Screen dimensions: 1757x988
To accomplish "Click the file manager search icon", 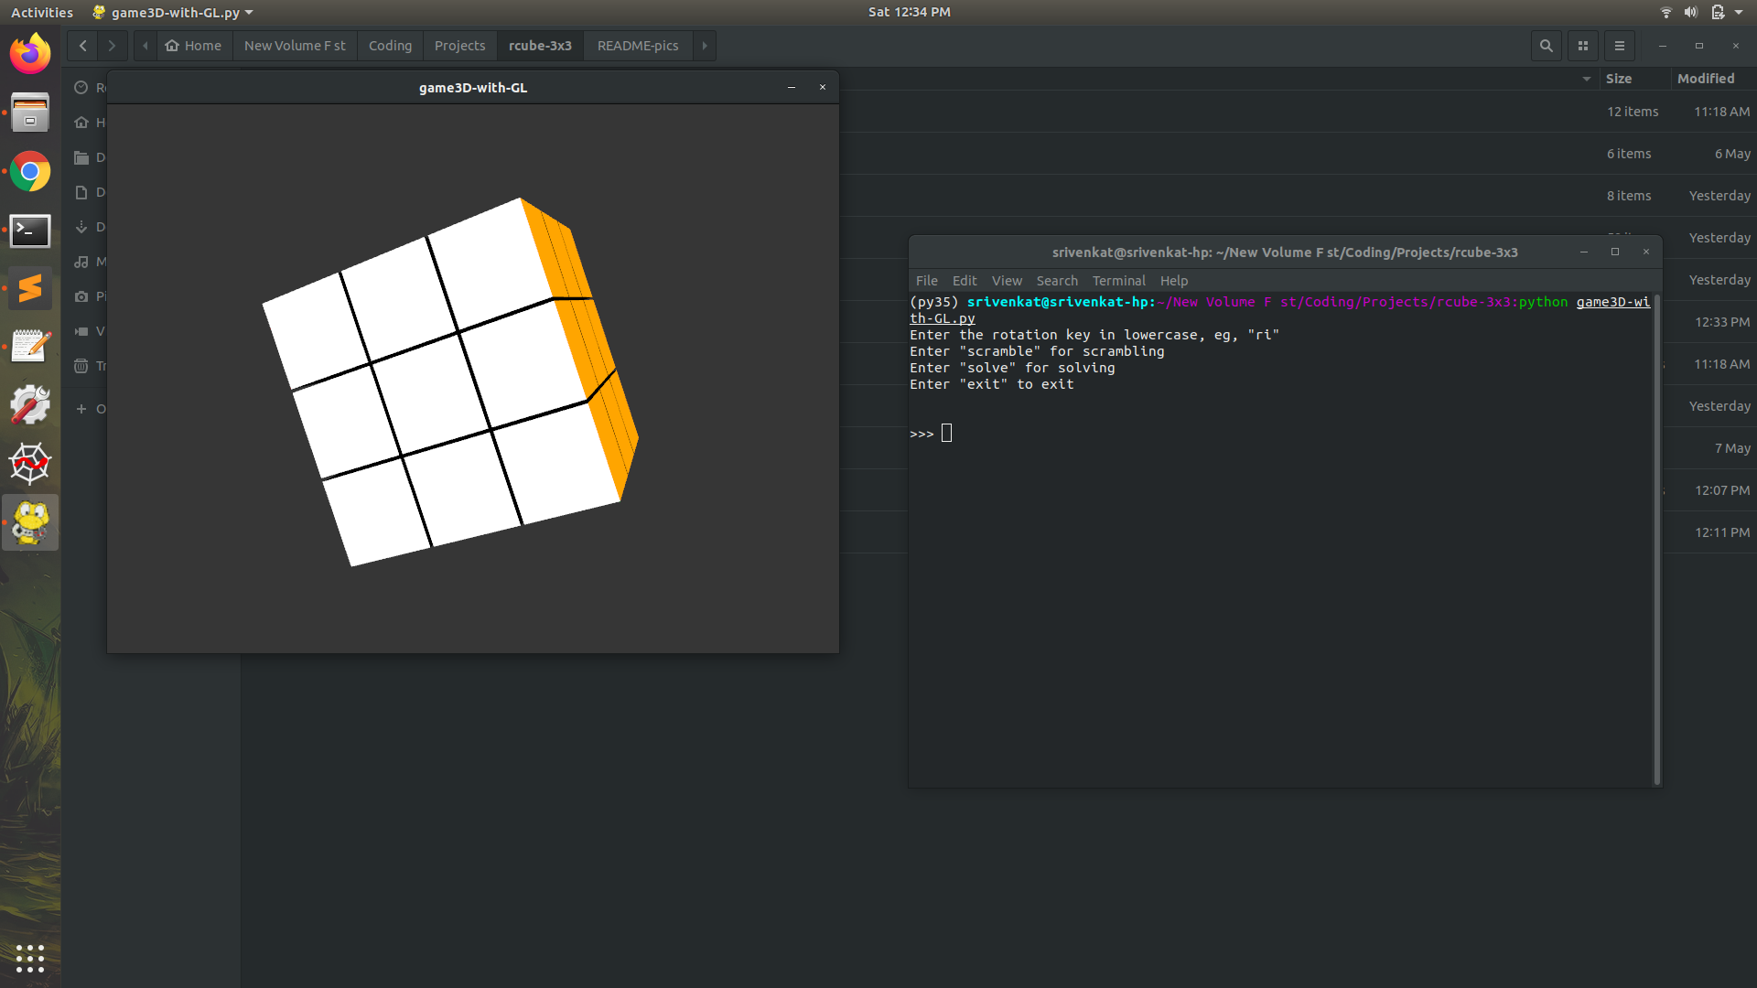I will (x=1546, y=46).
